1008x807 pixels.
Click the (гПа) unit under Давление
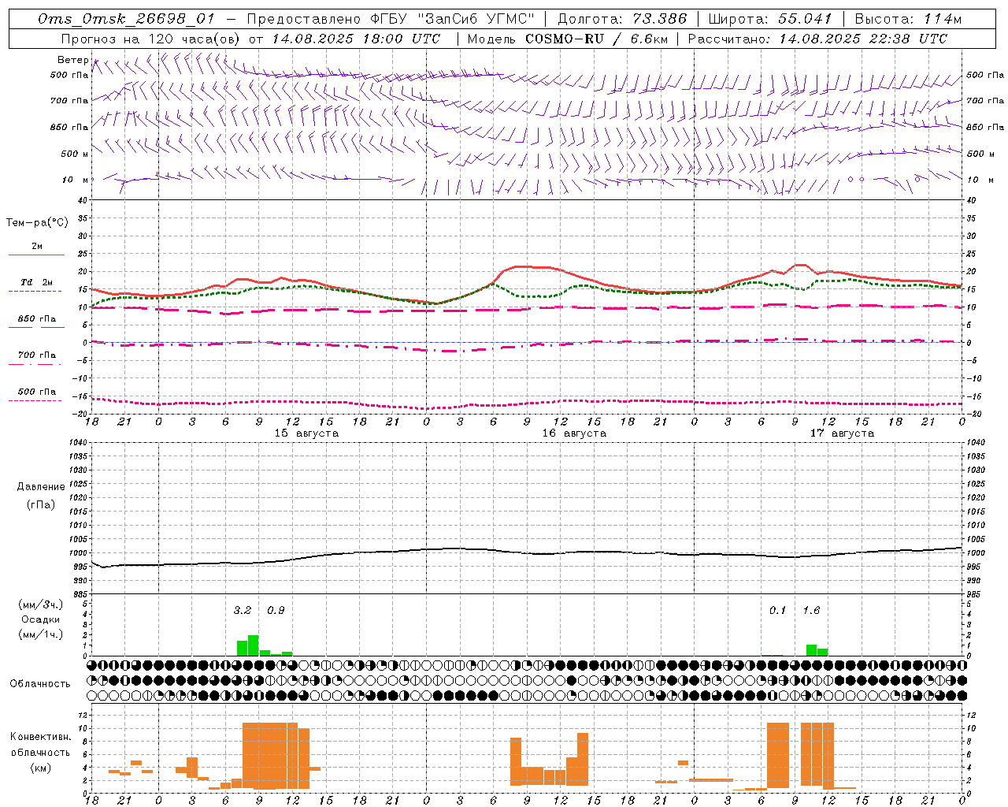[41, 504]
